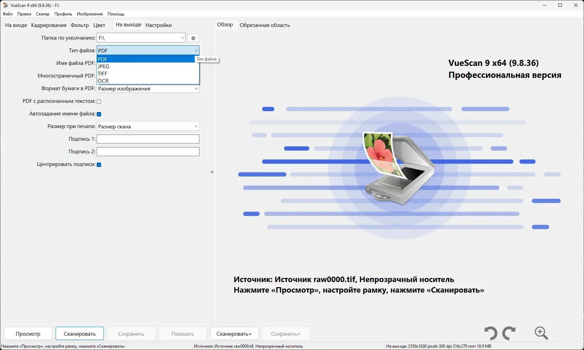This screenshot has width=584, height=350.
Task: Click the 'Сохранить' button
Action: (131, 334)
